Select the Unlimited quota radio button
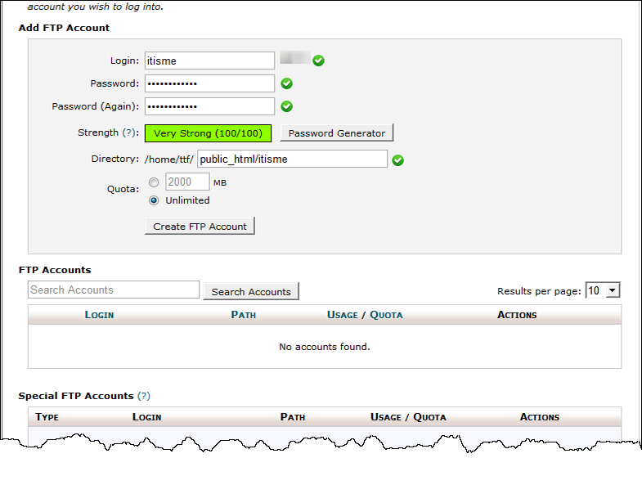The height and width of the screenshot is (485, 642). coord(154,200)
